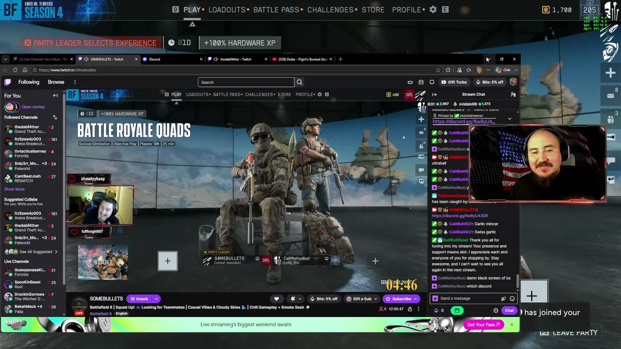
Task: Send the message with the Chat button
Action: click(509, 311)
